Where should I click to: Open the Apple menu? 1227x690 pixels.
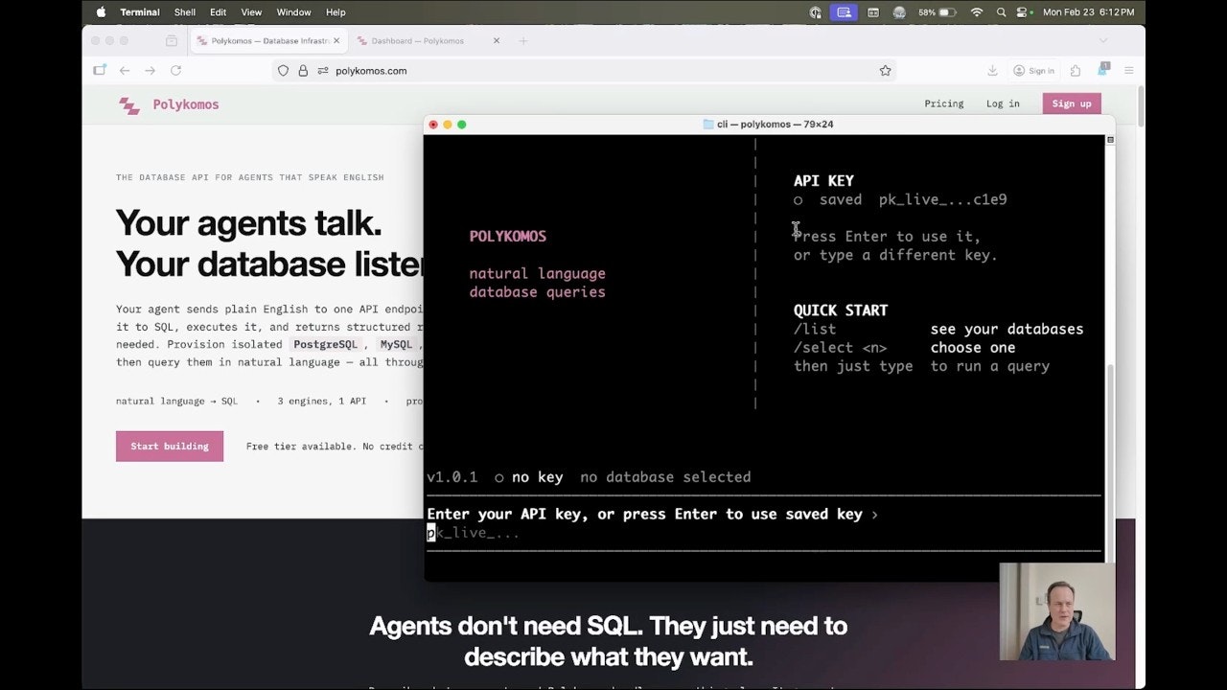pyautogui.click(x=101, y=12)
